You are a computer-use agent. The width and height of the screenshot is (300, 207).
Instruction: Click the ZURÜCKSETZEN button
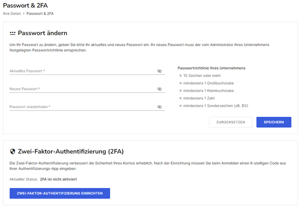(x=230, y=122)
